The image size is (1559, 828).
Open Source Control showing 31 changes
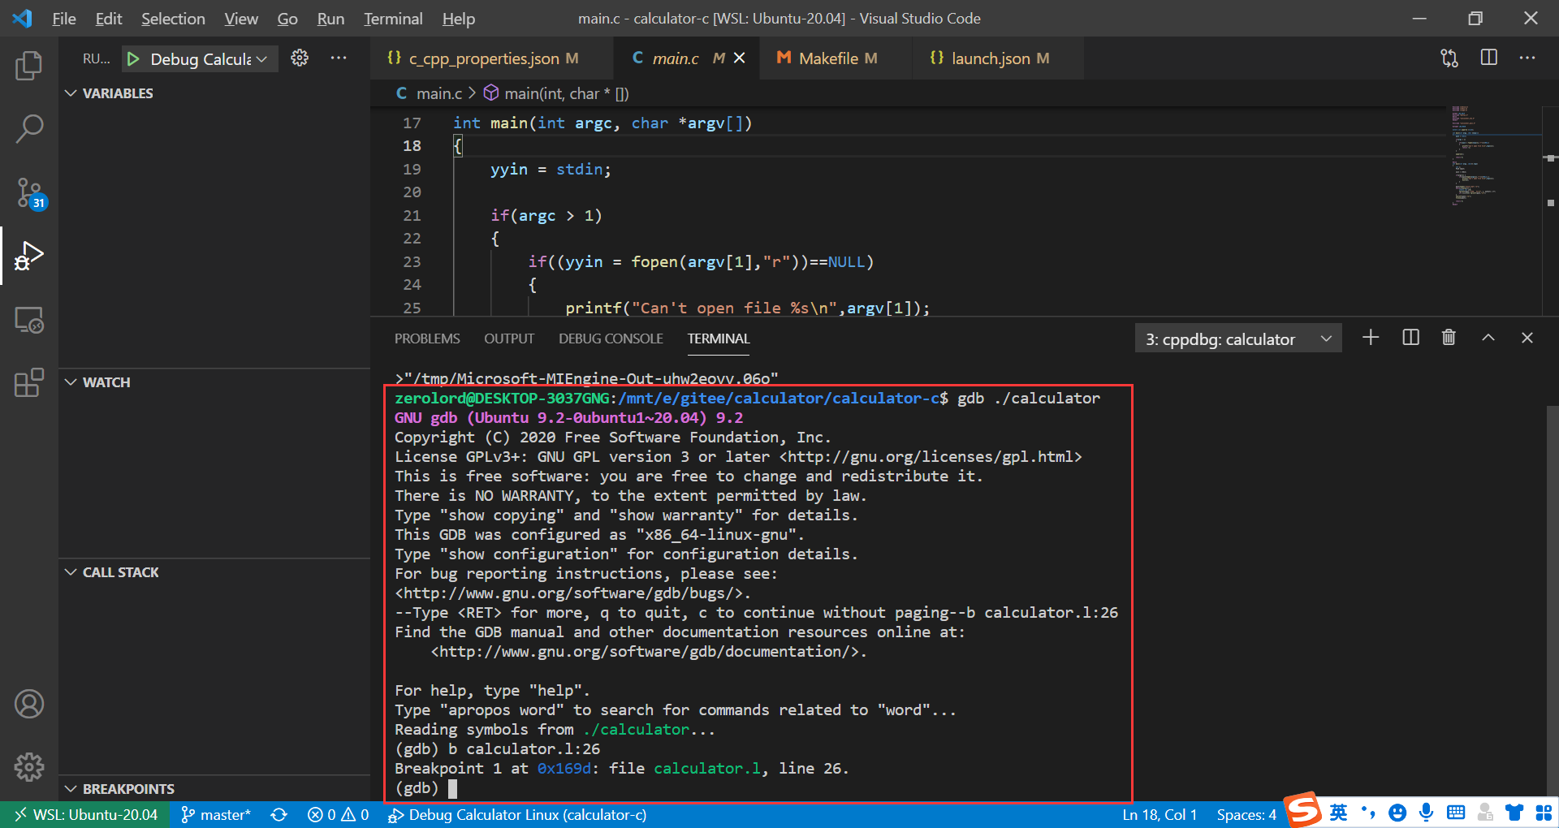pos(29,193)
